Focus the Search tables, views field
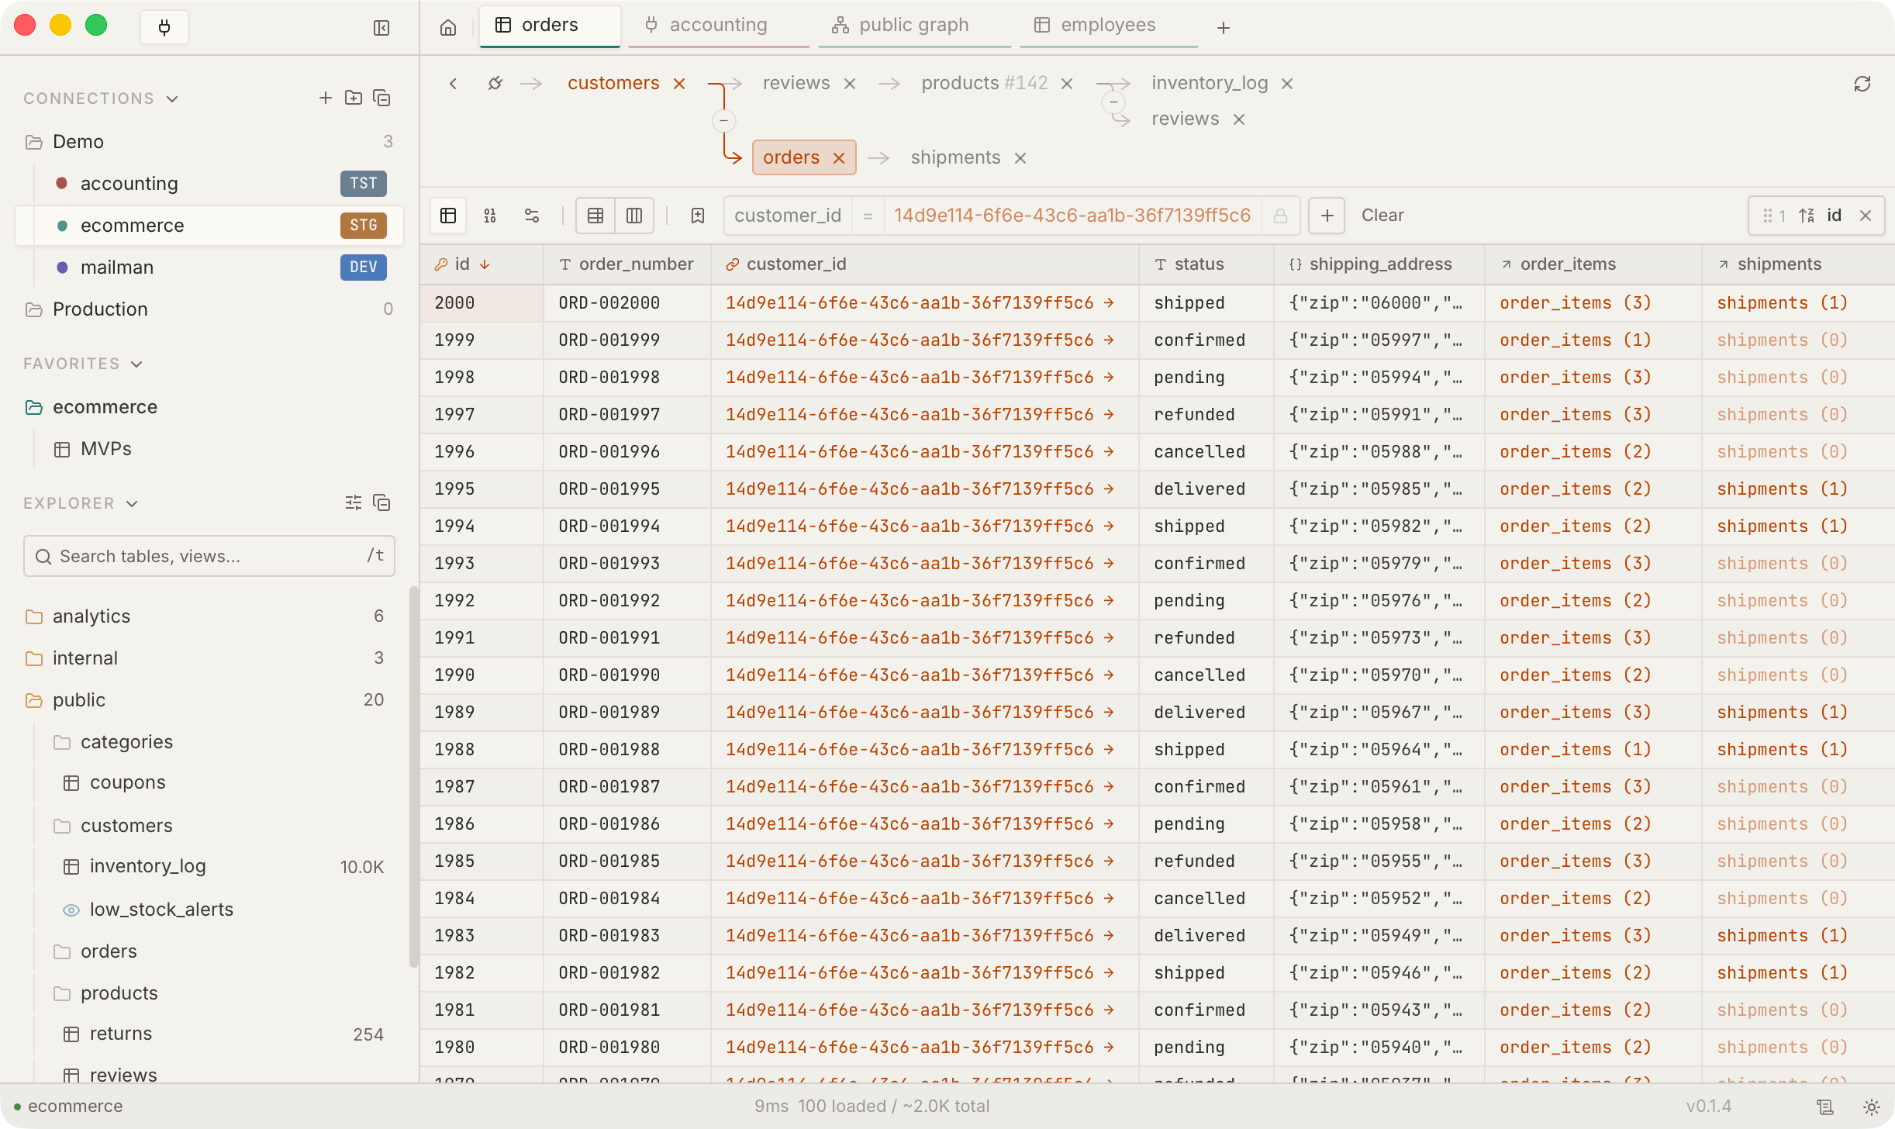1895x1129 pixels. (209, 556)
